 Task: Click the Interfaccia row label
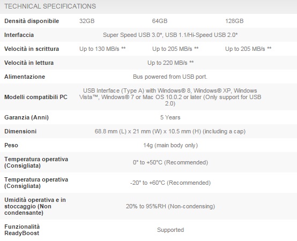(x=19, y=35)
